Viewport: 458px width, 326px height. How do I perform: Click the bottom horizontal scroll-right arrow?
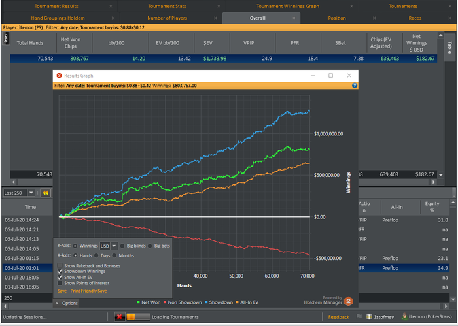coord(446,306)
